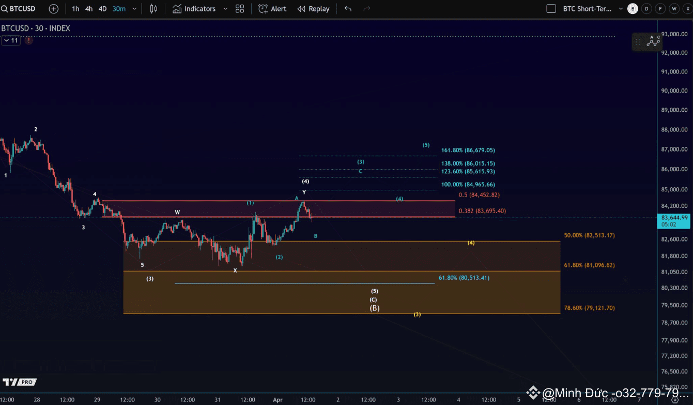This screenshot has height=405, width=693.
Task: Start bar Replay mode
Action: pos(314,9)
